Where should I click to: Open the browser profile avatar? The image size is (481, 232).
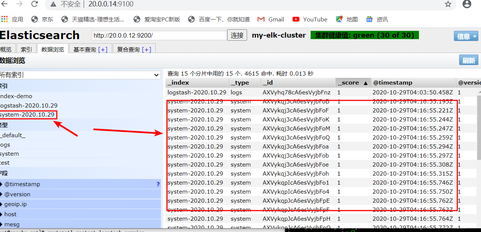tap(467, 4)
